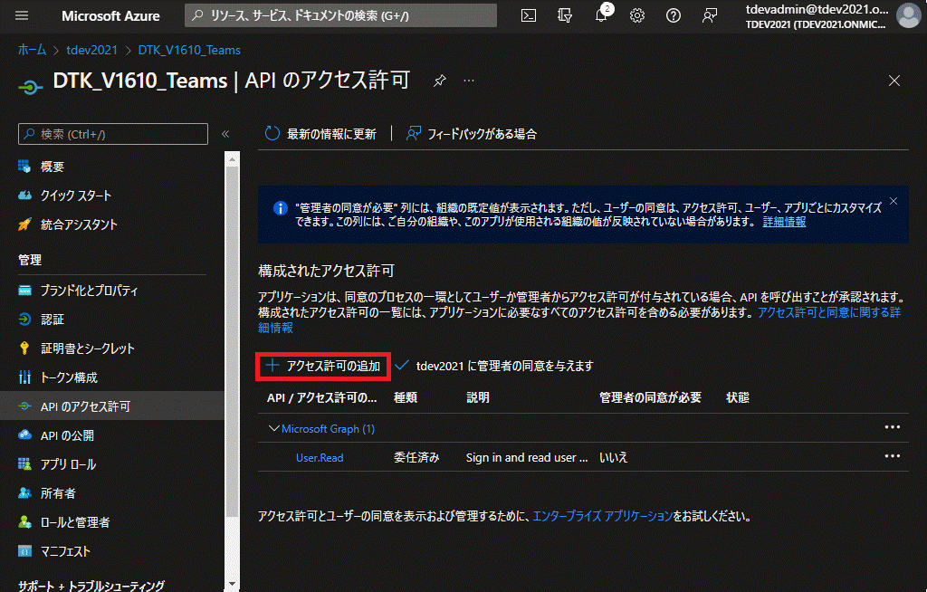The image size is (927, 592).
Task: Open the ellipsis menu for Microsoft Graph row
Action: click(x=892, y=427)
